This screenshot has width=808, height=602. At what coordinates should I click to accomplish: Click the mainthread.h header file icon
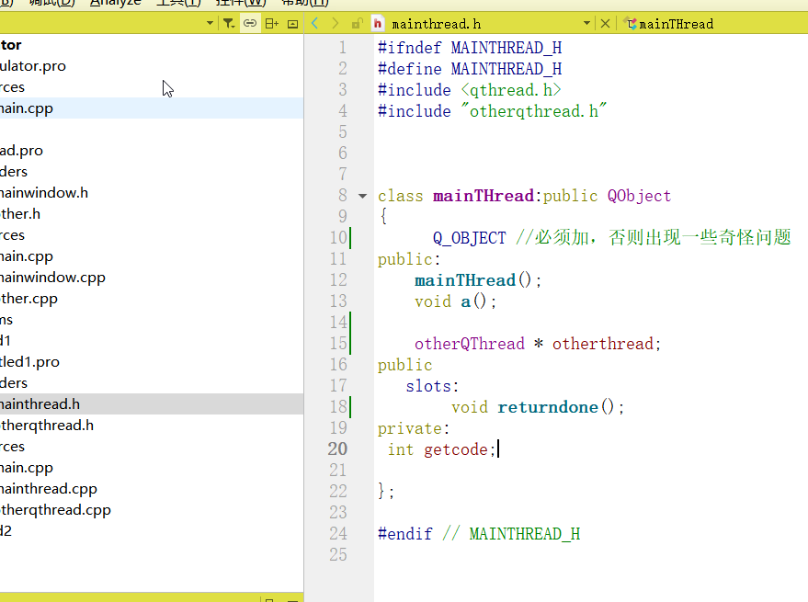click(378, 23)
